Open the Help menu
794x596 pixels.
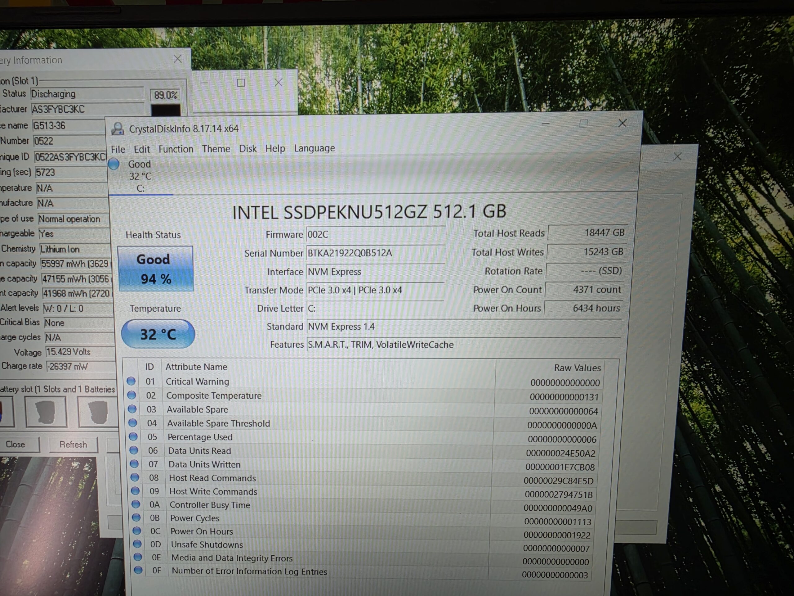click(x=275, y=148)
